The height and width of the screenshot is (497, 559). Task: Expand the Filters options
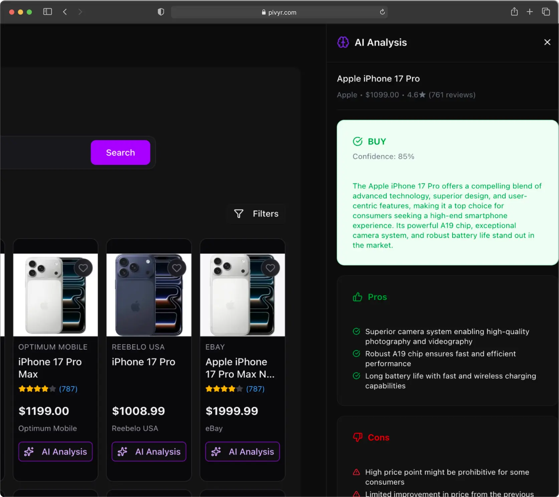(x=256, y=214)
